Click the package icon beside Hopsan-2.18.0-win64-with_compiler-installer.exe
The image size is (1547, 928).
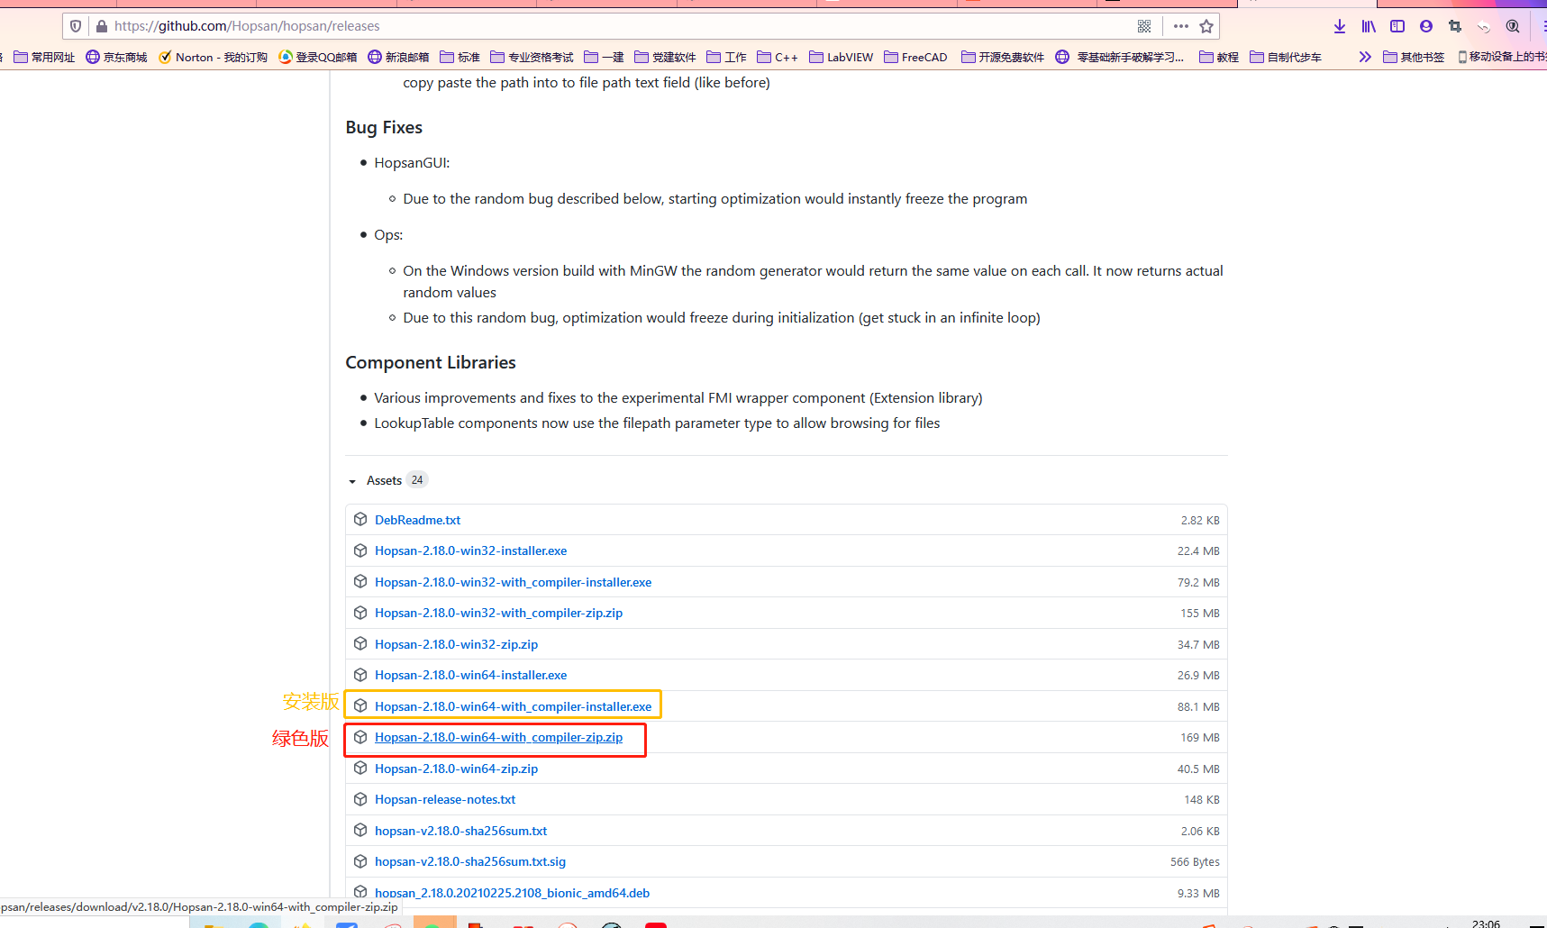(360, 705)
